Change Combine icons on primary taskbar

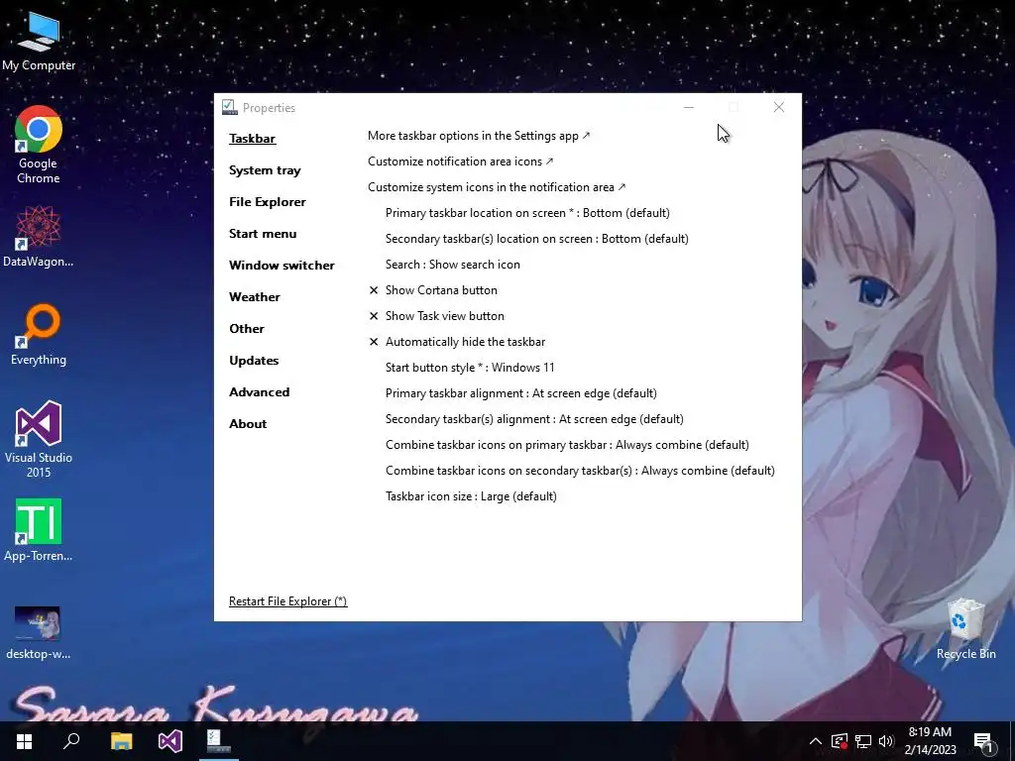tap(567, 445)
